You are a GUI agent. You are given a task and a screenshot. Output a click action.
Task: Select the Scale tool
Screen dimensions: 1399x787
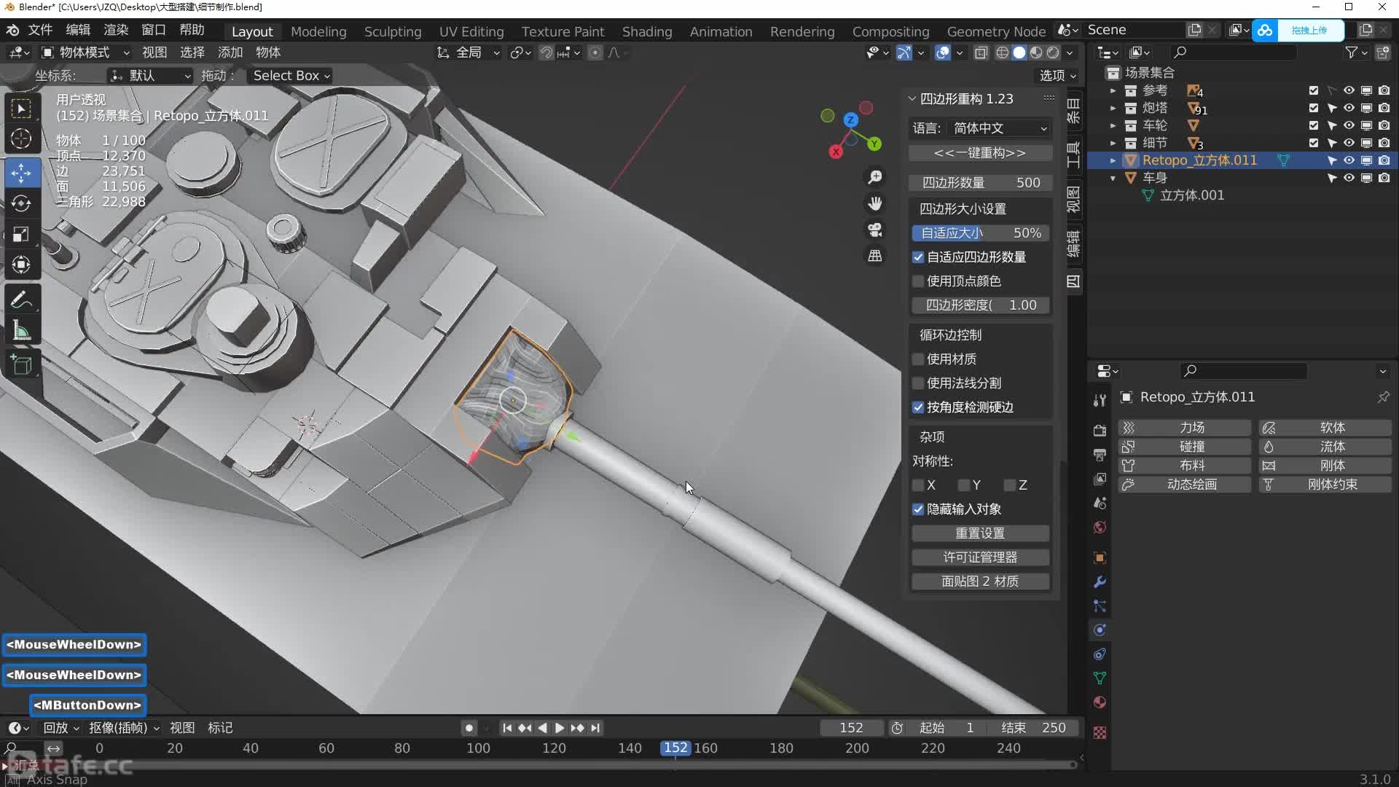[x=21, y=235]
